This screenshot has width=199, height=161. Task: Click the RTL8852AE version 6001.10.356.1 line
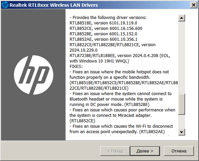pyautogui.click(x=104, y=39)
